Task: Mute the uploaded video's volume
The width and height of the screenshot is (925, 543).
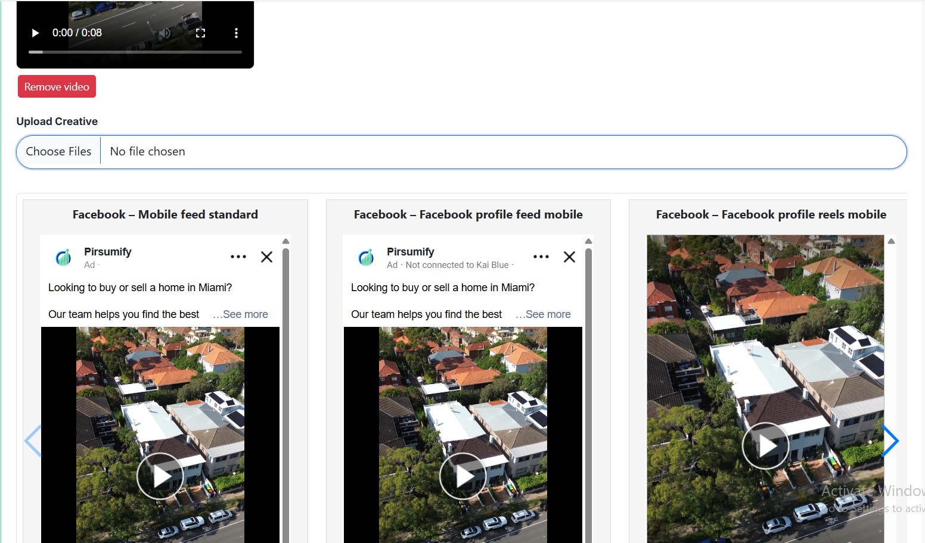Action: (166, 33)
